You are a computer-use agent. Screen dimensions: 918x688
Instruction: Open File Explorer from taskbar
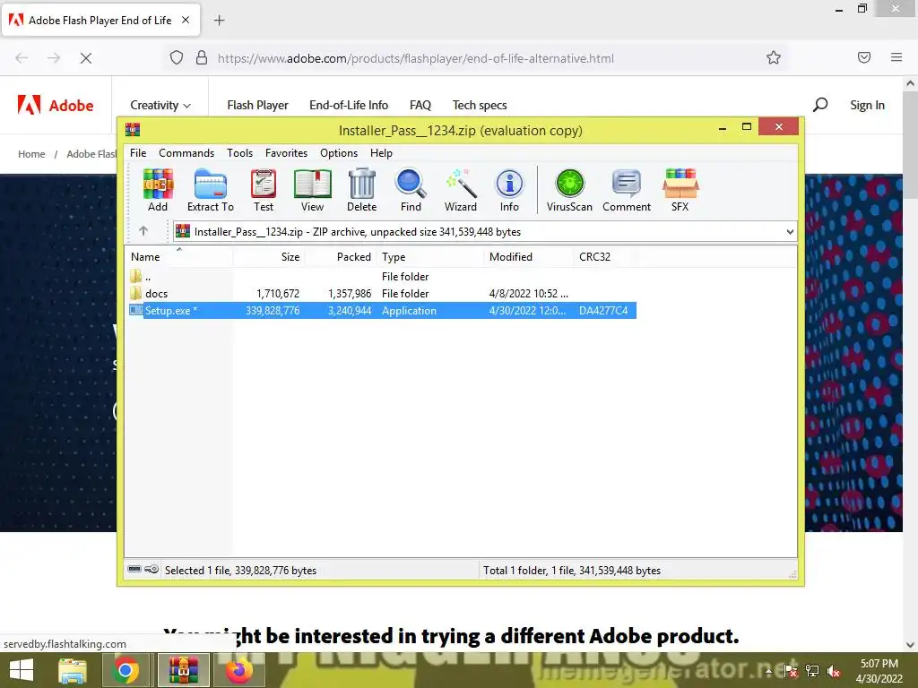click(x=73, y=670)
